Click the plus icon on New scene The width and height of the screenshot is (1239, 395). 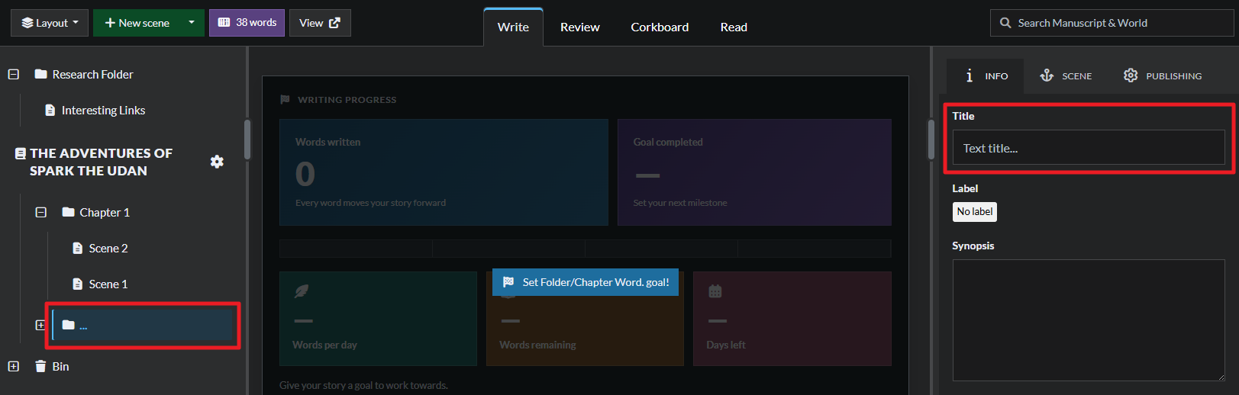coord(110,23)
